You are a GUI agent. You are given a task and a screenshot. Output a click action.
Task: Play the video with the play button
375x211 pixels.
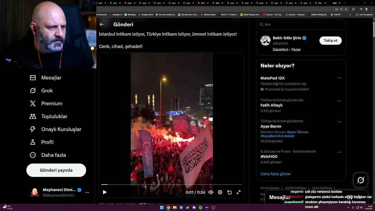pos(105,192)
